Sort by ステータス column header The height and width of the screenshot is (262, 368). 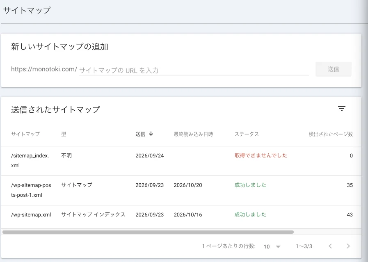[x=247, y=134]
